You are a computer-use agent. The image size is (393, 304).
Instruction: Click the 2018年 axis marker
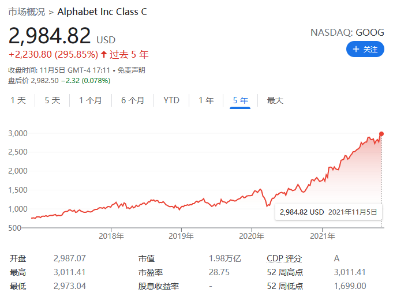click(x=111, y=236)
